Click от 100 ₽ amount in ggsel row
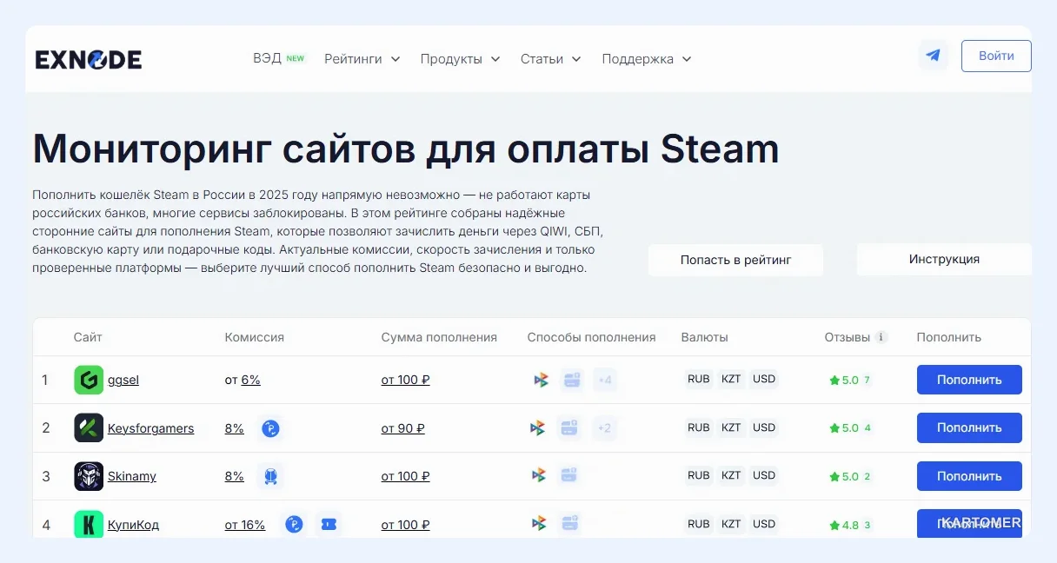 click(406, 380)
